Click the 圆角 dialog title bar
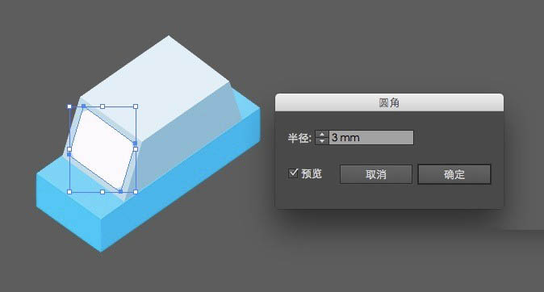This screenshot has height=292, width=544. tap(389, 102)
